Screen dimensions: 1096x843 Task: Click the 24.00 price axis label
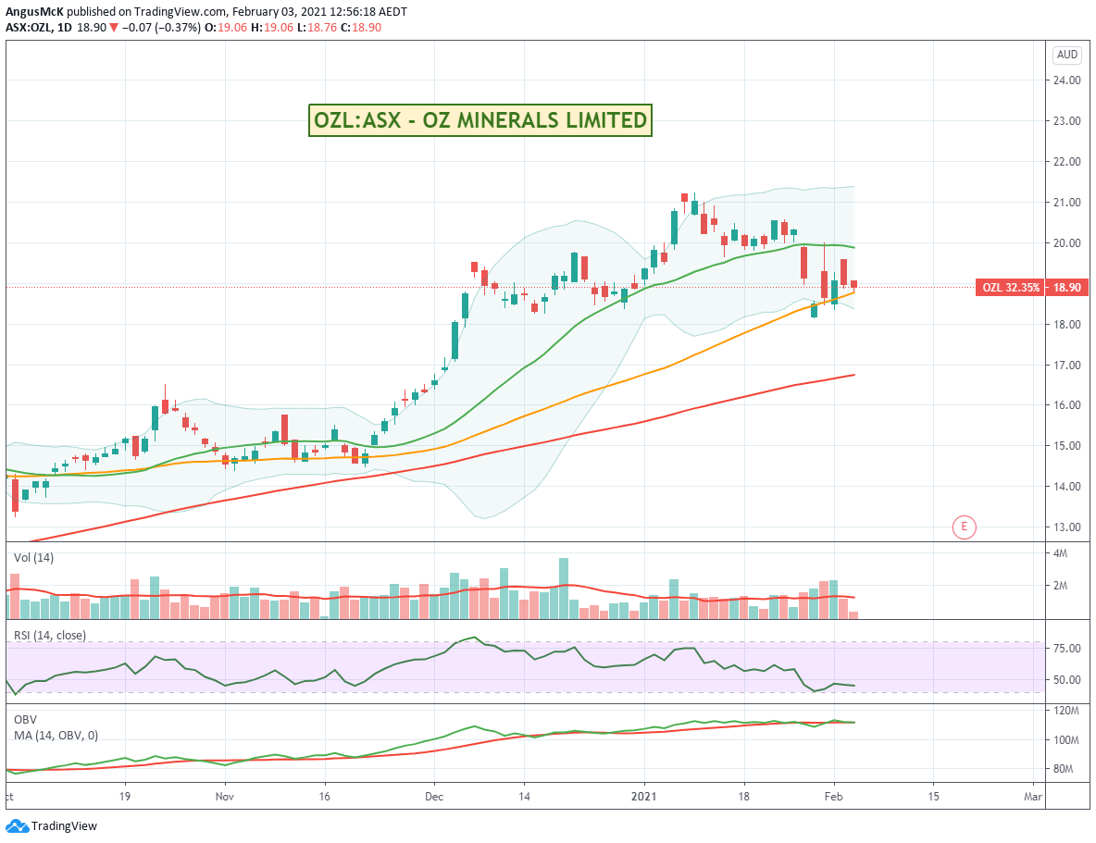click(x=1066, y=81)
